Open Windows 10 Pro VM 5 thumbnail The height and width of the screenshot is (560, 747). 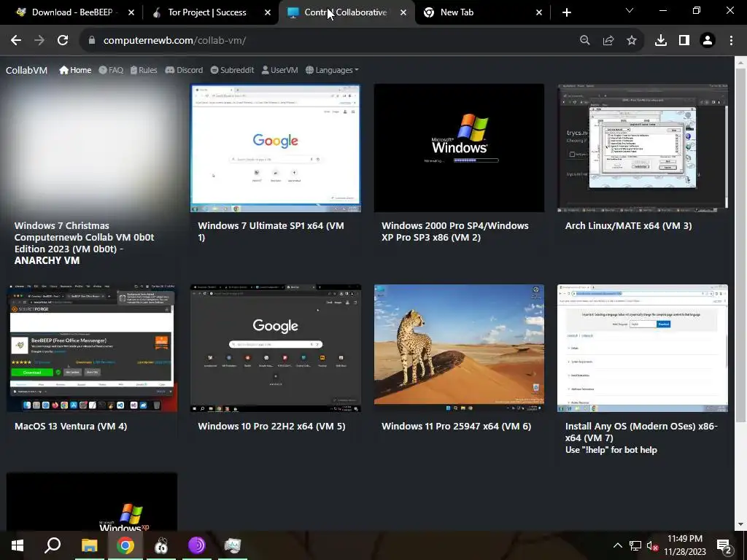[x=275, y=348]
